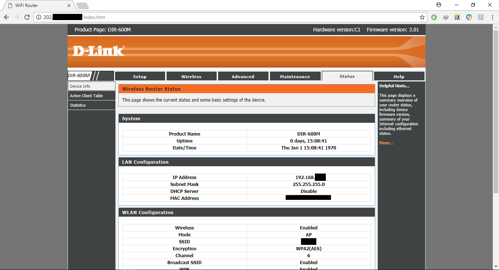Click the encryption value WPA2(AES)
This screenshot has width=499, height=270.
point(309,249)
